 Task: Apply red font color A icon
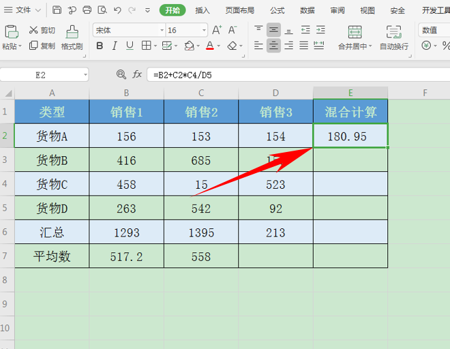pos(210,46)
